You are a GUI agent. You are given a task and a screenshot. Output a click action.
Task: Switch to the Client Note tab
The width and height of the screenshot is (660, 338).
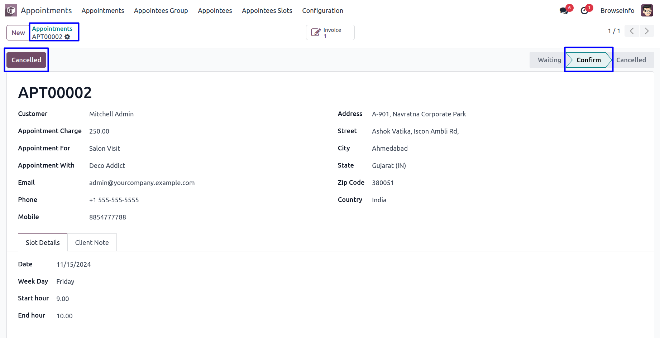pos(92,242)
